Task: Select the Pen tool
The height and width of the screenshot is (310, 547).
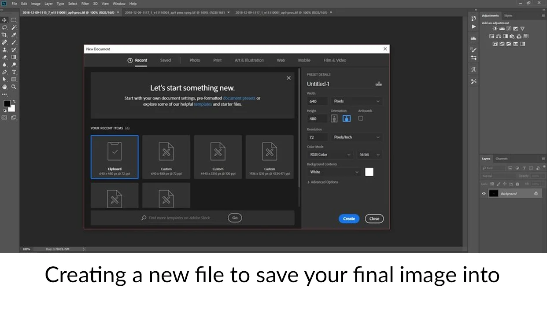Action: [4, 72]
